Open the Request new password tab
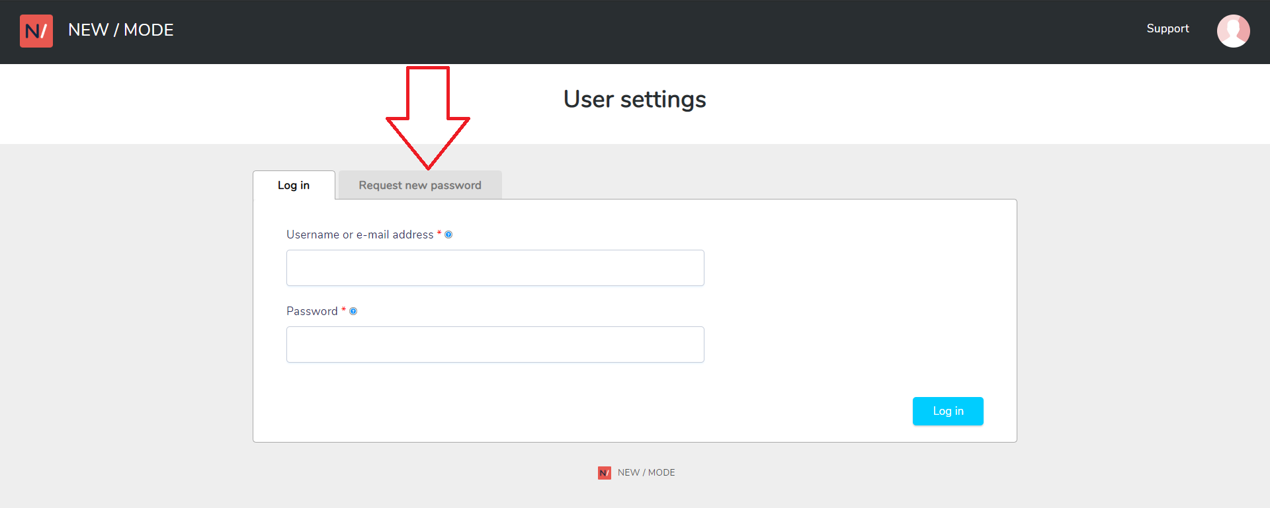 point(420,185)
